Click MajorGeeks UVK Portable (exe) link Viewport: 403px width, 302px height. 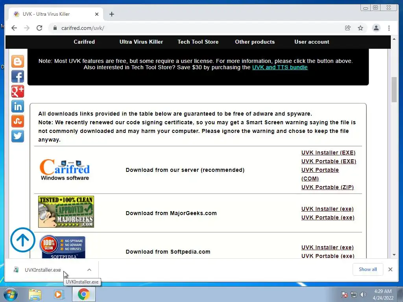328,217
